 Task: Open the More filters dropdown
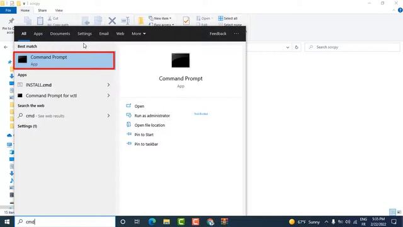139,33
